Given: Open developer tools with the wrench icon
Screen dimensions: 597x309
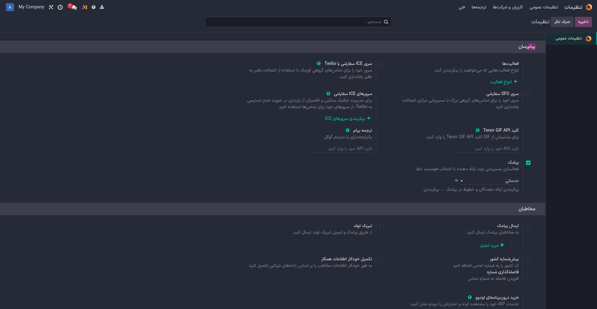Looking at the screenshot, I should click(51, 7).
